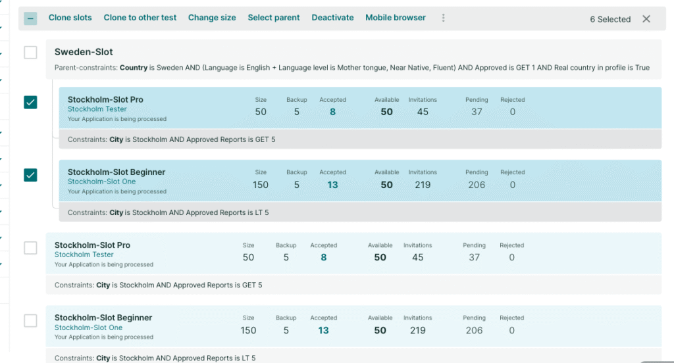674x363 pixels.
Task: Open Accepted count 13 in highlighted Beginner slot
Action: pyautogui.click(x=332, y=185)
